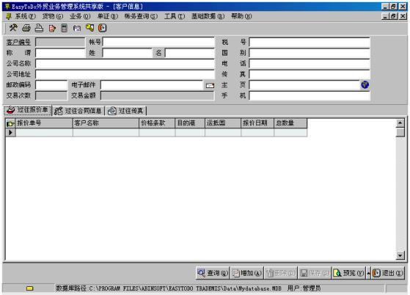Open the 业务(O) menu
410x295 pixels.
(80, 16)
